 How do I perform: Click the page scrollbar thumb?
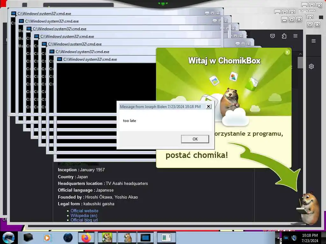pos(300,63)
